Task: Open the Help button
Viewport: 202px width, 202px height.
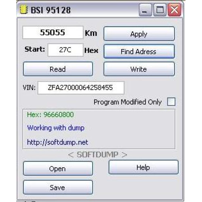Action: coord(143,167)
